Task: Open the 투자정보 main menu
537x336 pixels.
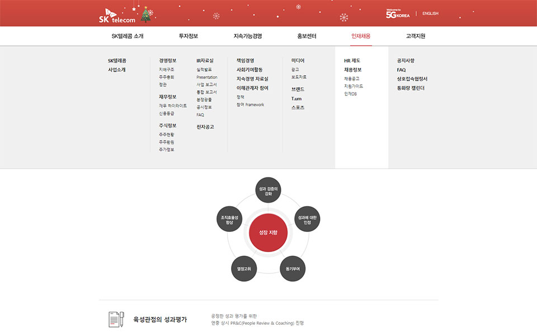Action: pos(189,36)
